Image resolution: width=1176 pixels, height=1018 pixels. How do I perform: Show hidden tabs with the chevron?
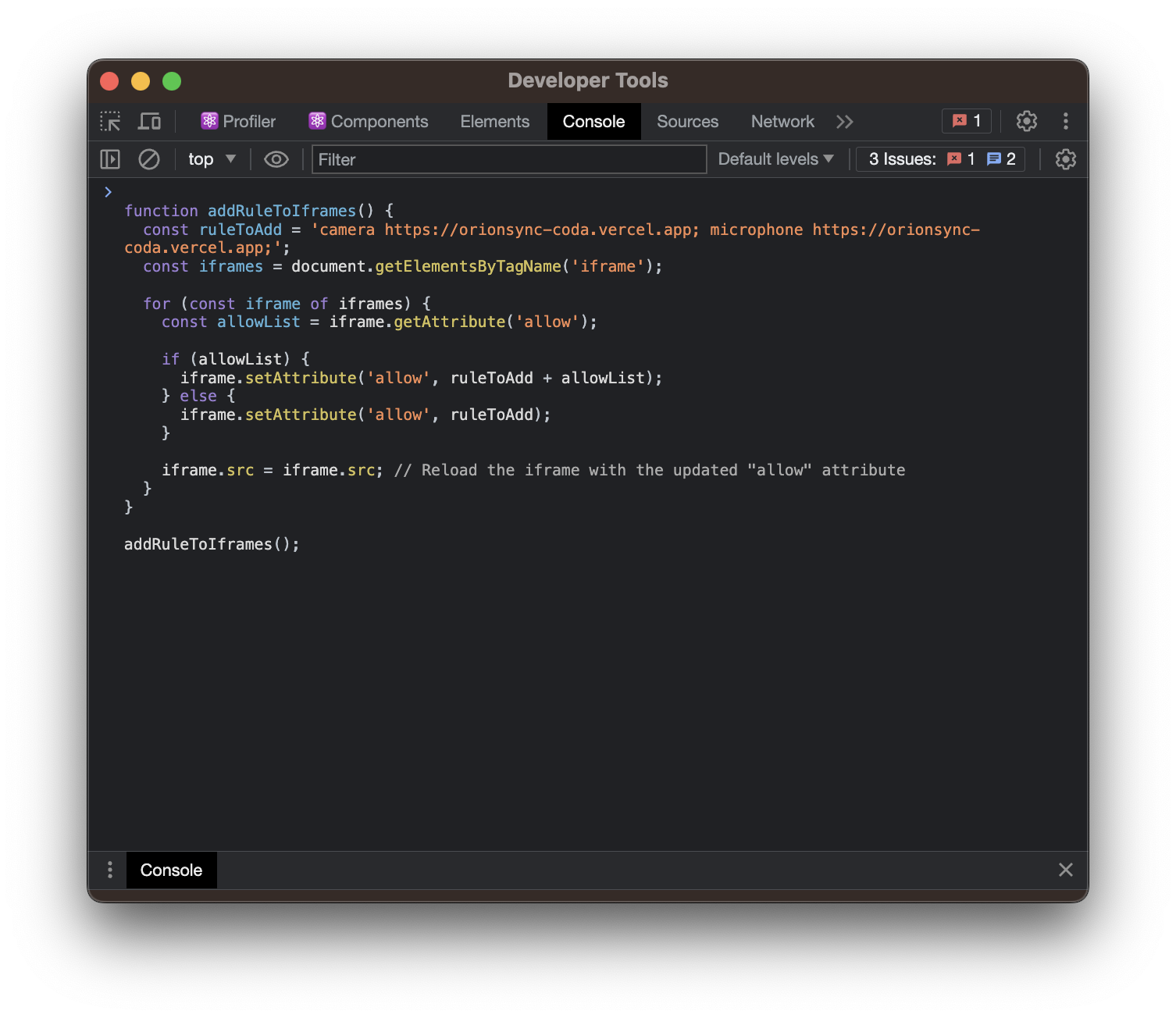pyautogui.click(x=845, y=121)
